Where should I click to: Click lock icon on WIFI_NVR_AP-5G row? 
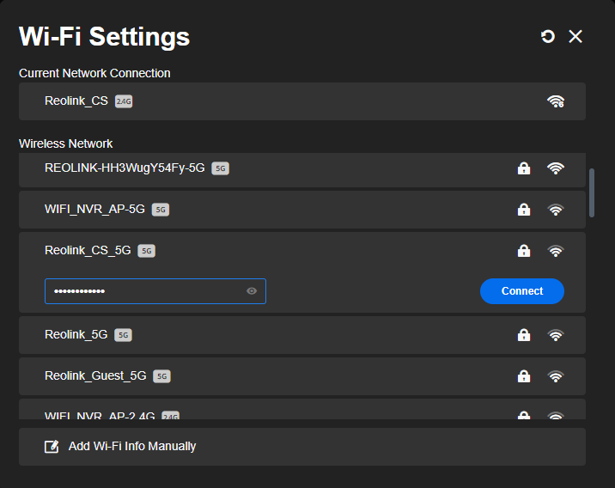click(524, 210)
